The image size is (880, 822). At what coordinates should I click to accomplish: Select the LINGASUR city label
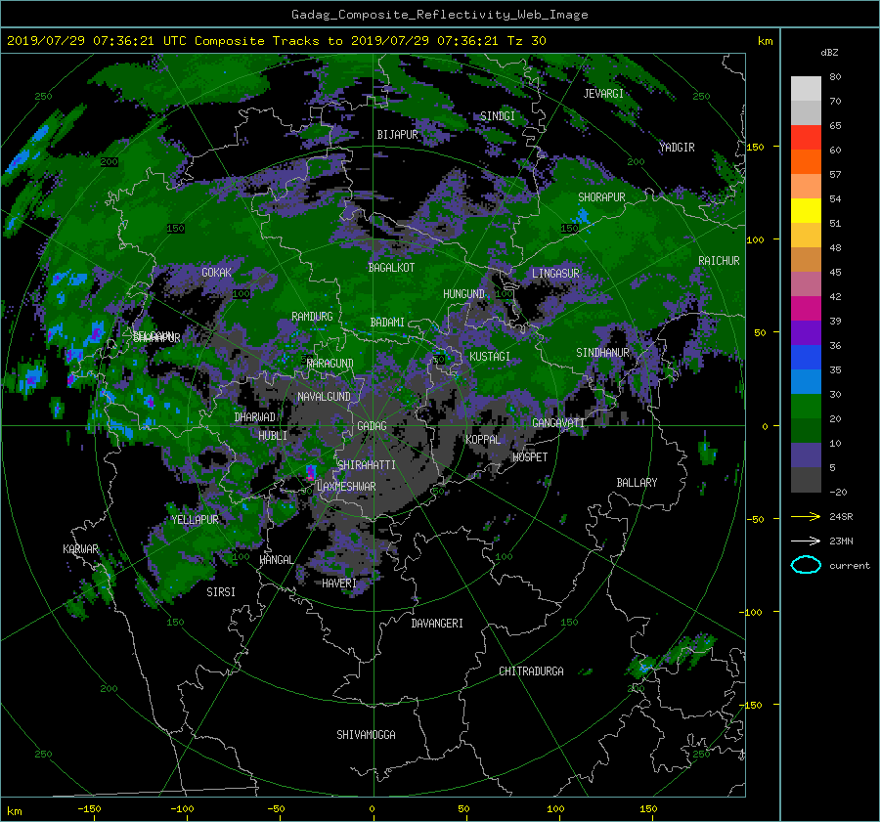tap(555, 274)
